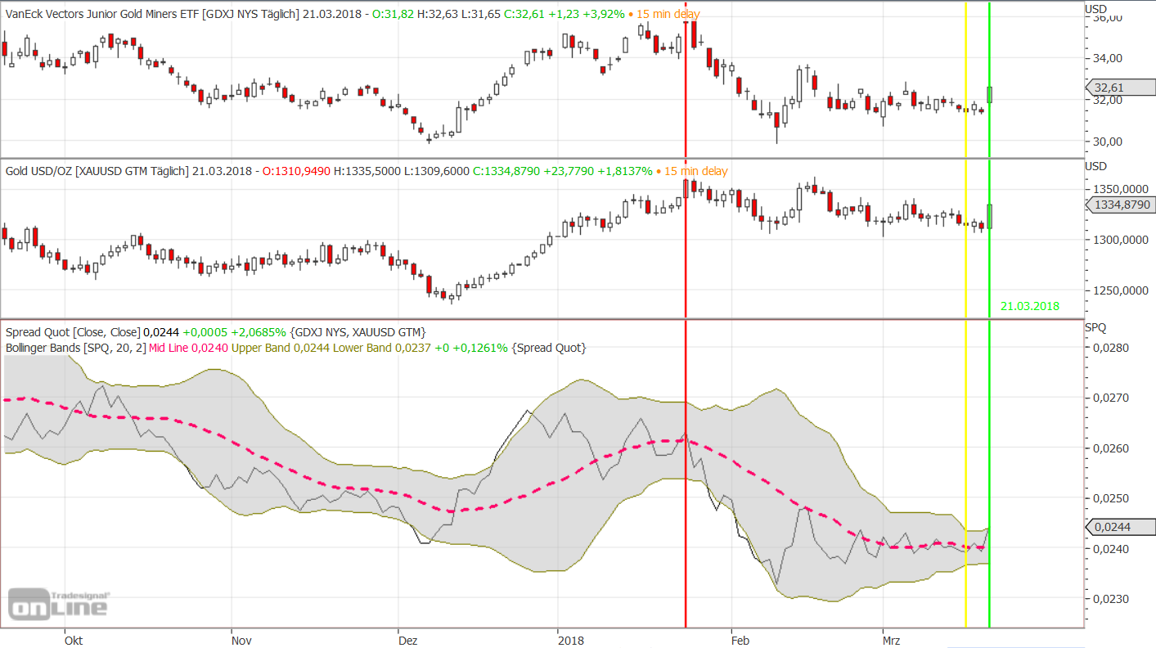Click the green 21.03.2018 cursor date label
Viewport: 1156px width, 648px height.
(1030, 307)
